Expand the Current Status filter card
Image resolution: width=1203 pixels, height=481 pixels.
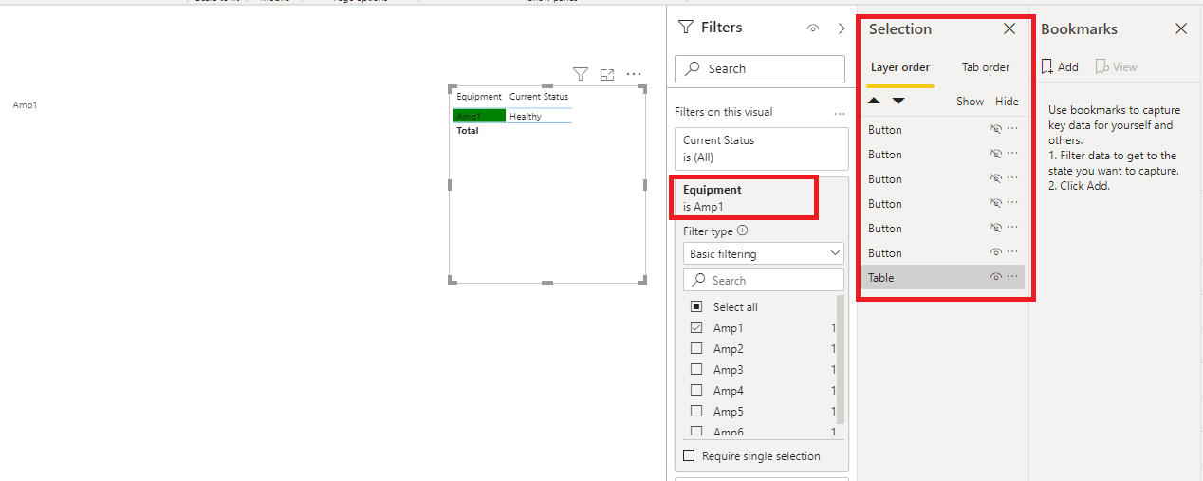(762, 149)
